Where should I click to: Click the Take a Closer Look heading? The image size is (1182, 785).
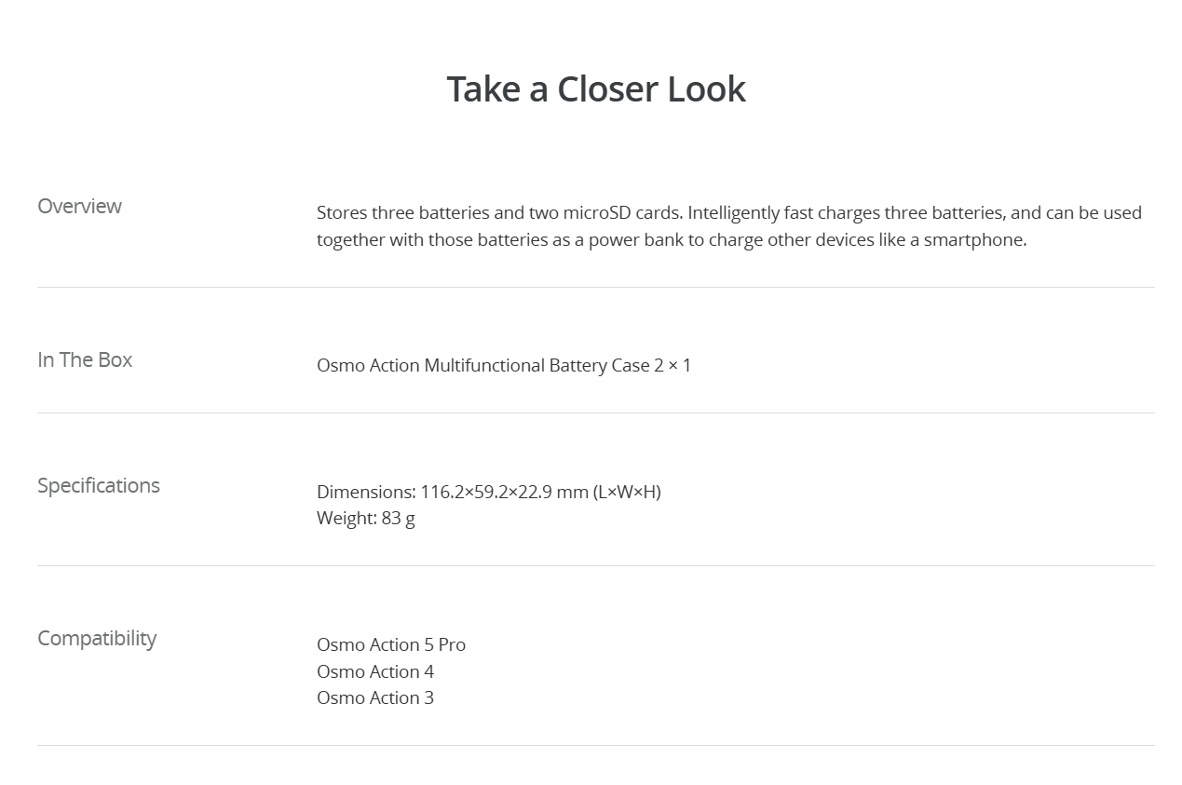(596, 88)
